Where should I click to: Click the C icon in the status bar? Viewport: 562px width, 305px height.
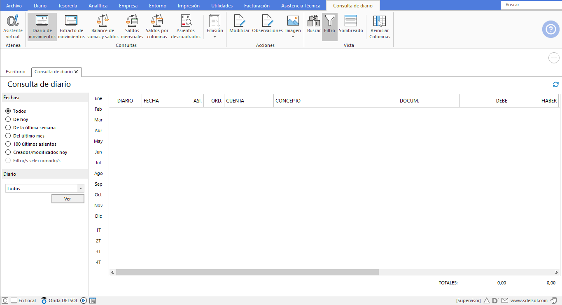(x=5, y=300)
